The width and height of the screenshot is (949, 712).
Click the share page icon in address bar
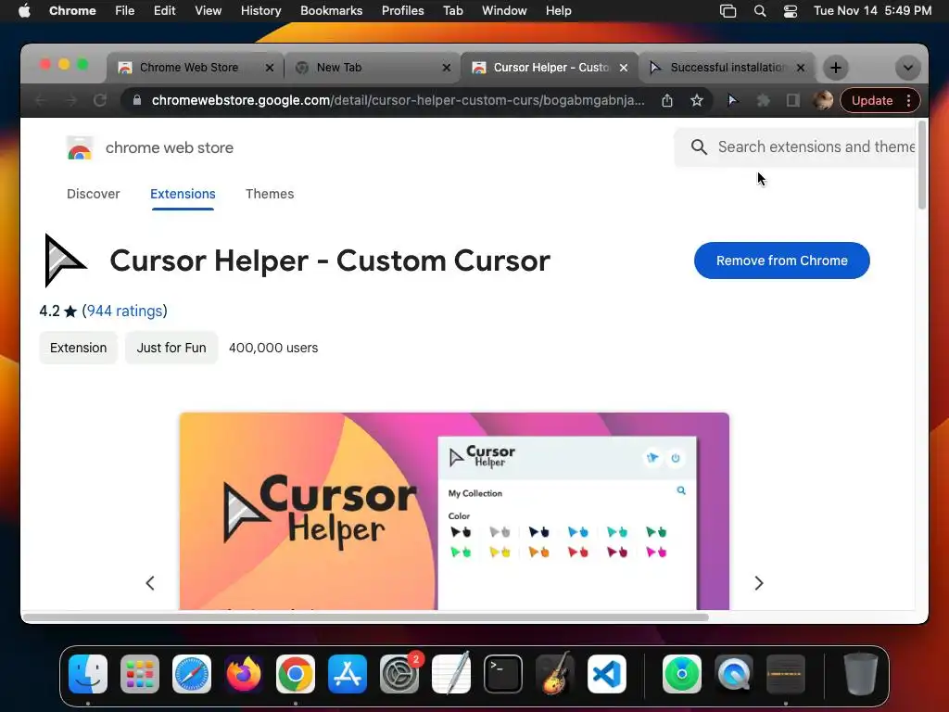pos(667,100)
